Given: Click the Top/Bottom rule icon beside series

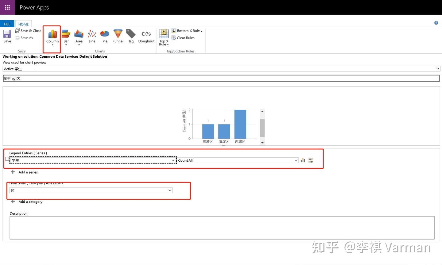Looking at the screenshot, I should click(x=311, y=160).
